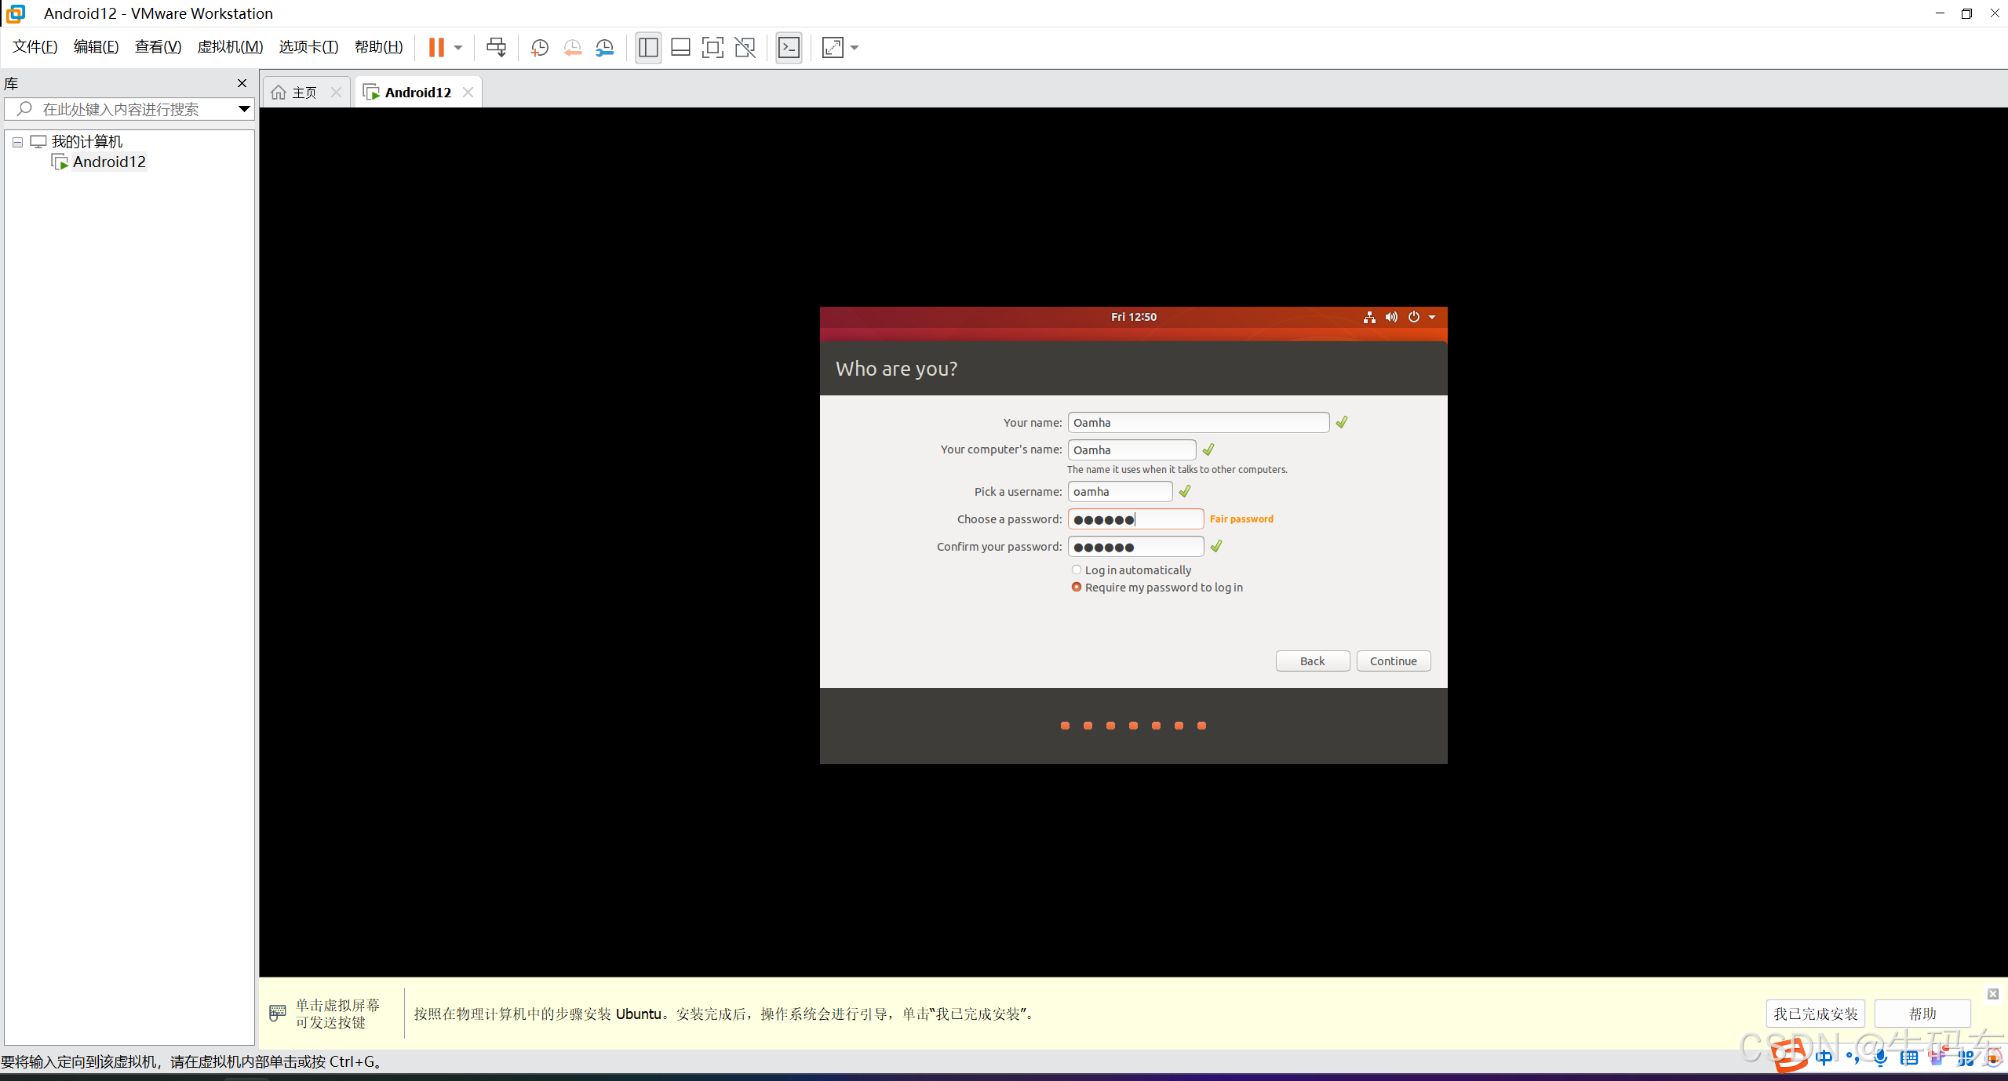Select Log in automatically option
This screenshot has width=2008, height=1081.
coord(1077,570)
